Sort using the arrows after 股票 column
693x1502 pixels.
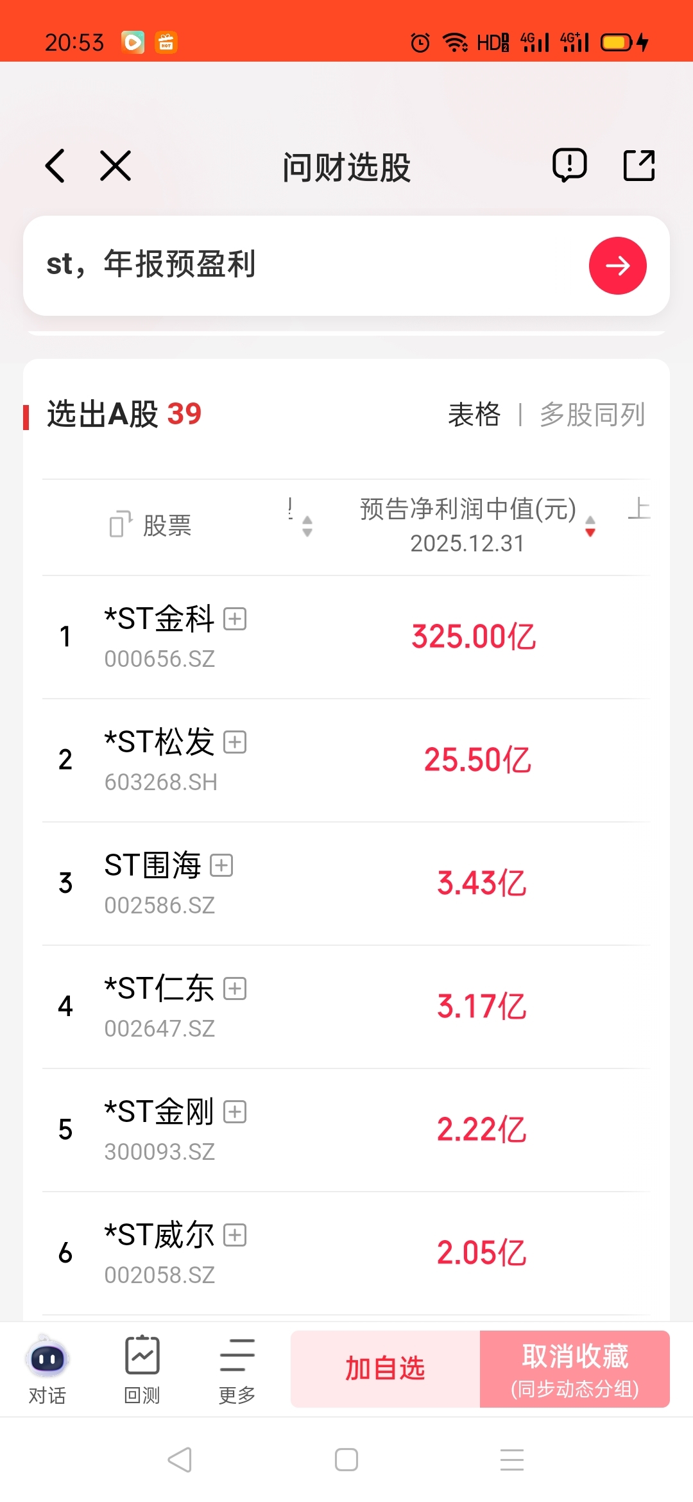[x=307, y=526]
